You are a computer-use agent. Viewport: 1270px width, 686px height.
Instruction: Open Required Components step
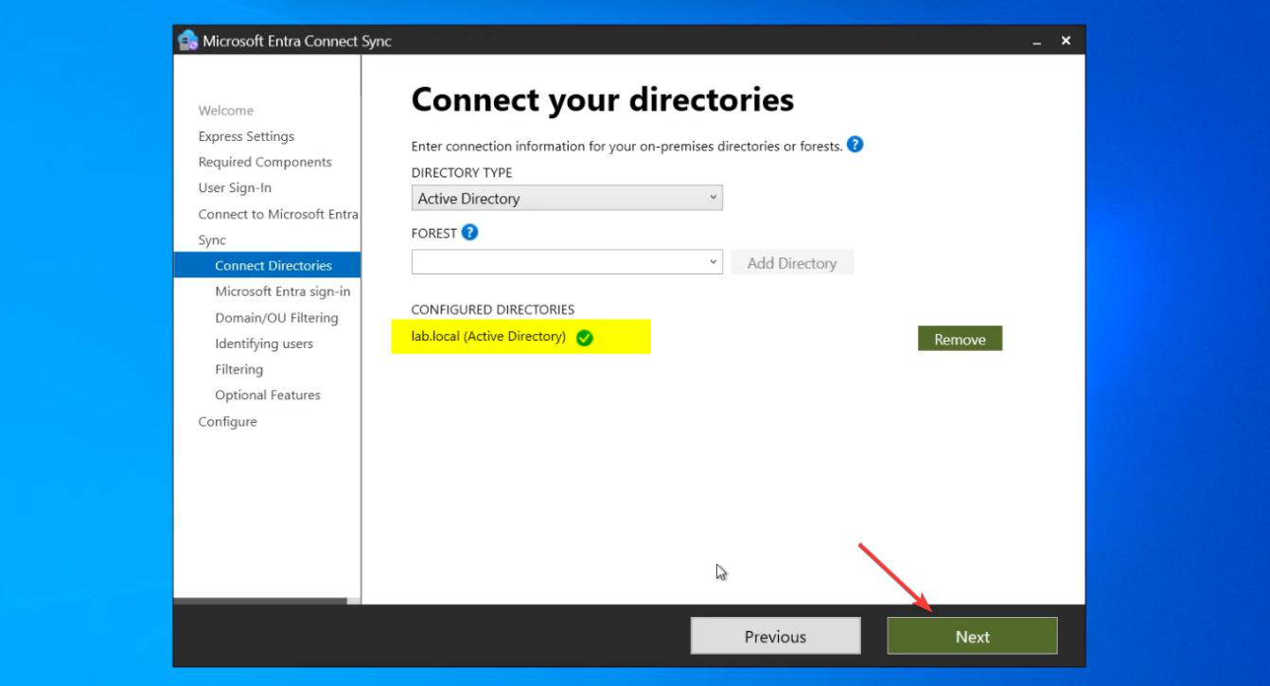tap(265, 162)
